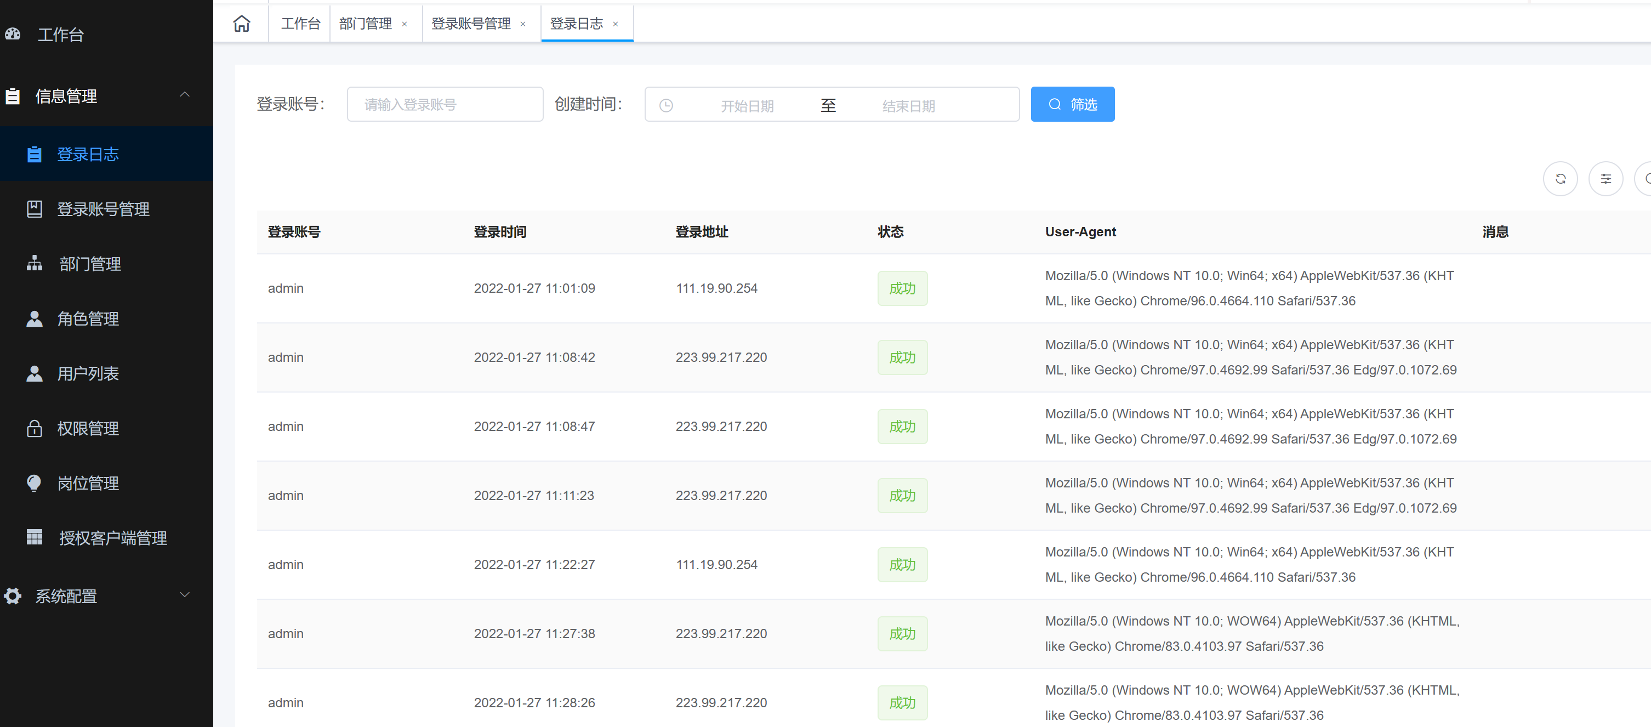
Task: Click the 2022-01-27 11:11:23 time cell
Action: [x=534, y=495]
